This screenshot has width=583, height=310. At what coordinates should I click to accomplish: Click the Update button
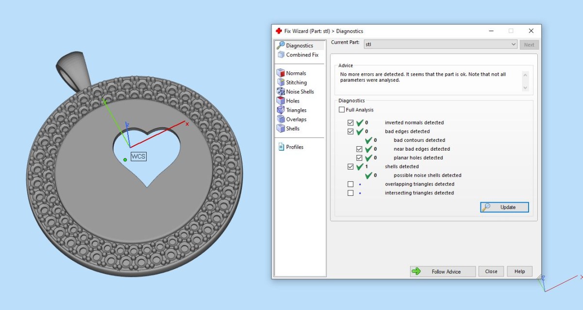click(504, 207)
